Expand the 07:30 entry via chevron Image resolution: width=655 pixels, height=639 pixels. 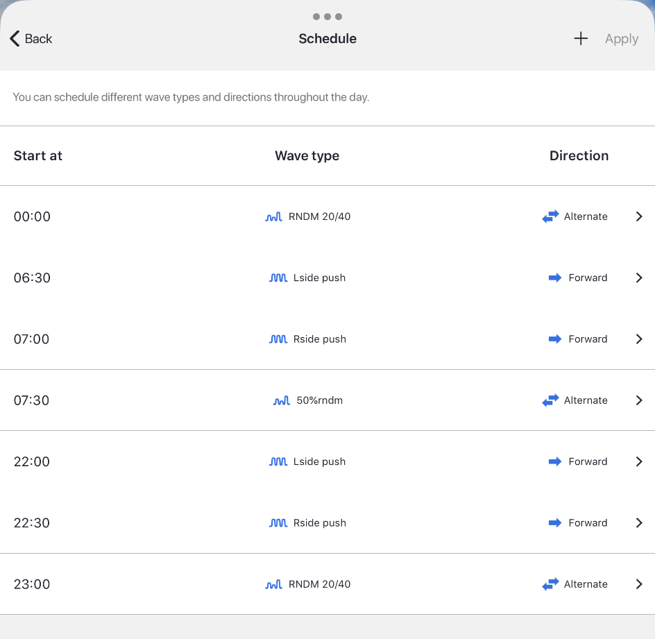tap(639, 400)
